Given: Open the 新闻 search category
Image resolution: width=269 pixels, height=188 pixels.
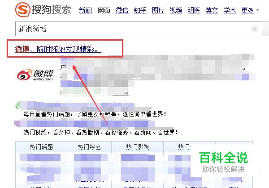Looking at the screenshot, I should (85, 11).
